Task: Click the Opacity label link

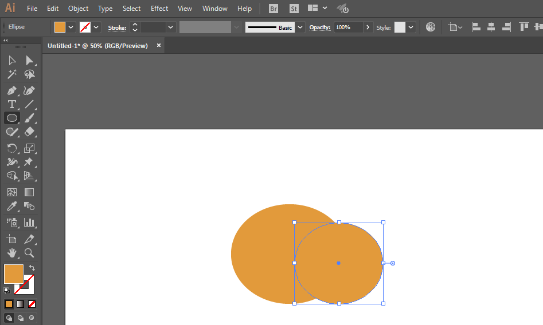Action: (320, 27)
